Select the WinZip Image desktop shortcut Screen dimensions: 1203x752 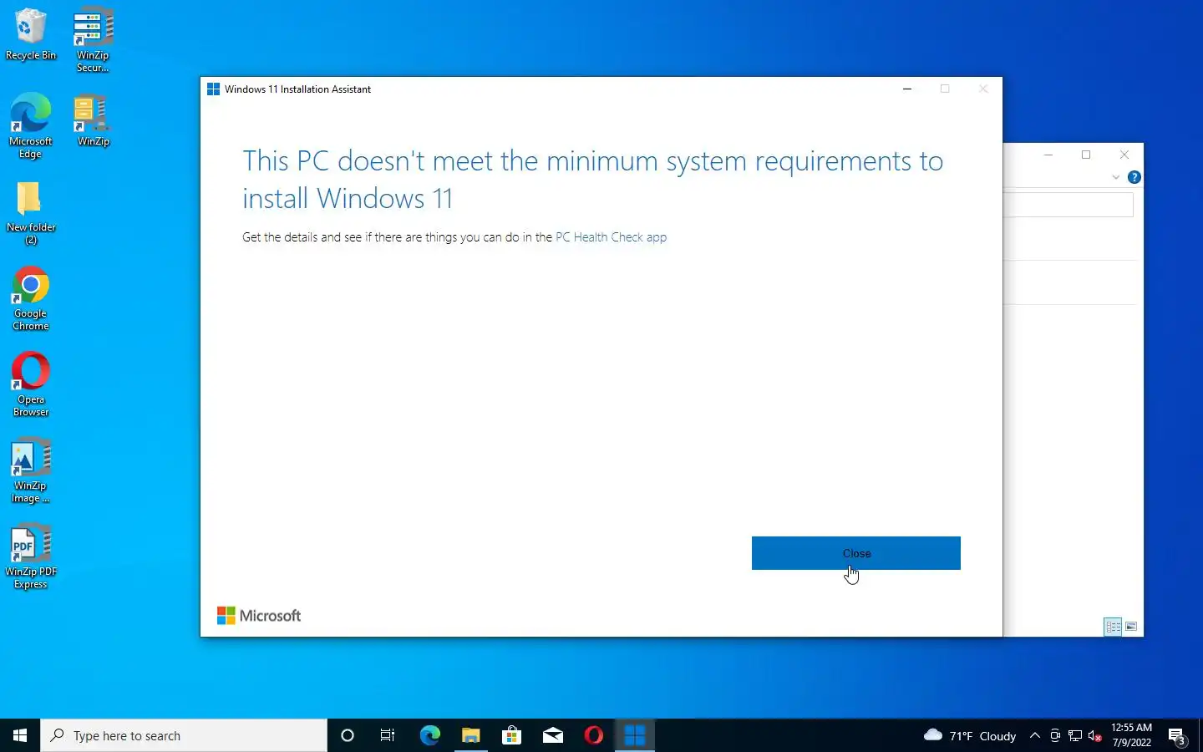pyautogui.click(x=31, y=470)
